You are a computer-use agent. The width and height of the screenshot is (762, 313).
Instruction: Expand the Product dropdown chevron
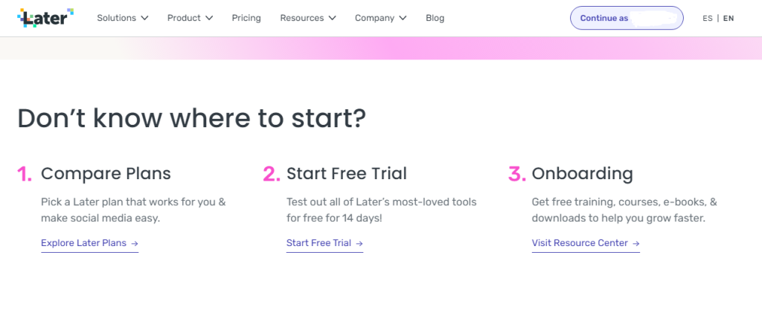[209, 18]
